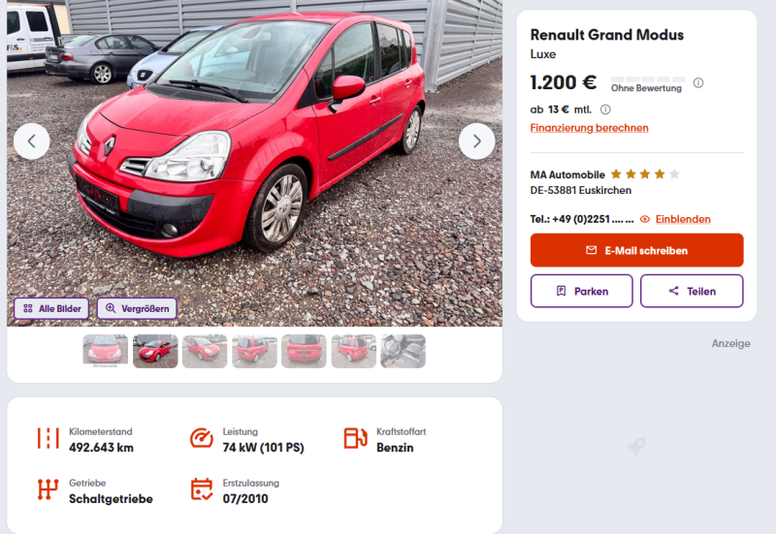This screenshot has width=776, height=534.
Task: Select the rear view thumbnail
Action: pos(304,351)
